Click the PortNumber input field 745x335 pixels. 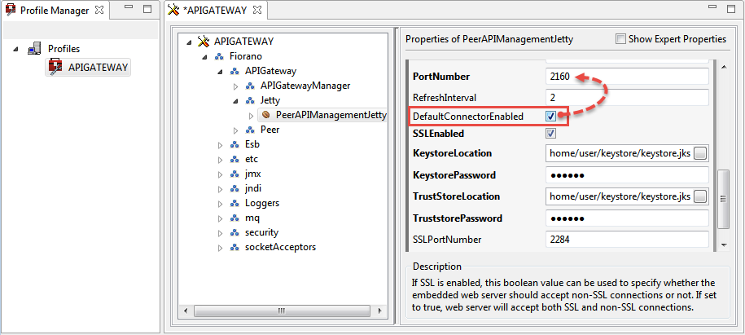click(627, 77)
